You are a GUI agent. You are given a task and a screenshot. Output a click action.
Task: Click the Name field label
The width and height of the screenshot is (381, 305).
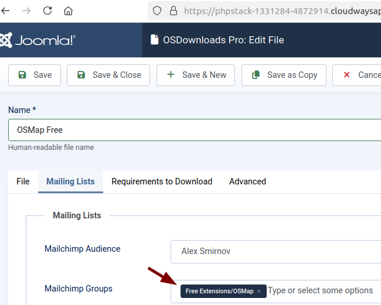click(x=22, y=110)
